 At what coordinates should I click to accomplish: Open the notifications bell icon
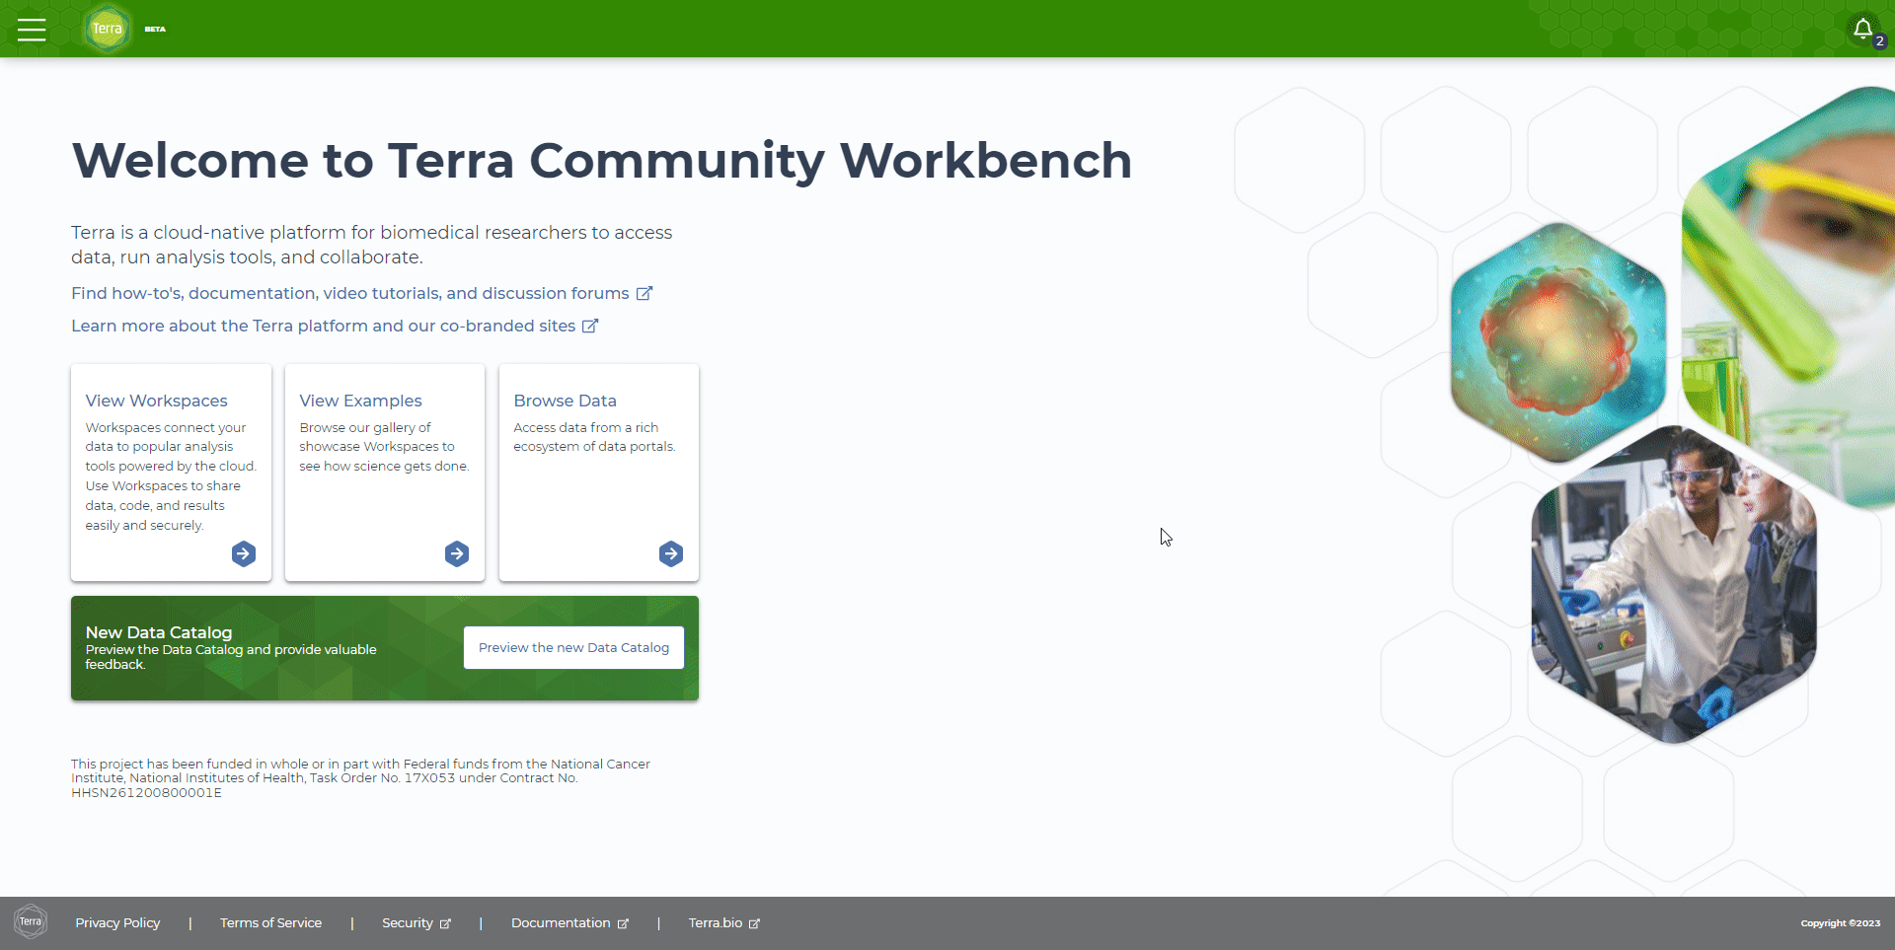1862,29
